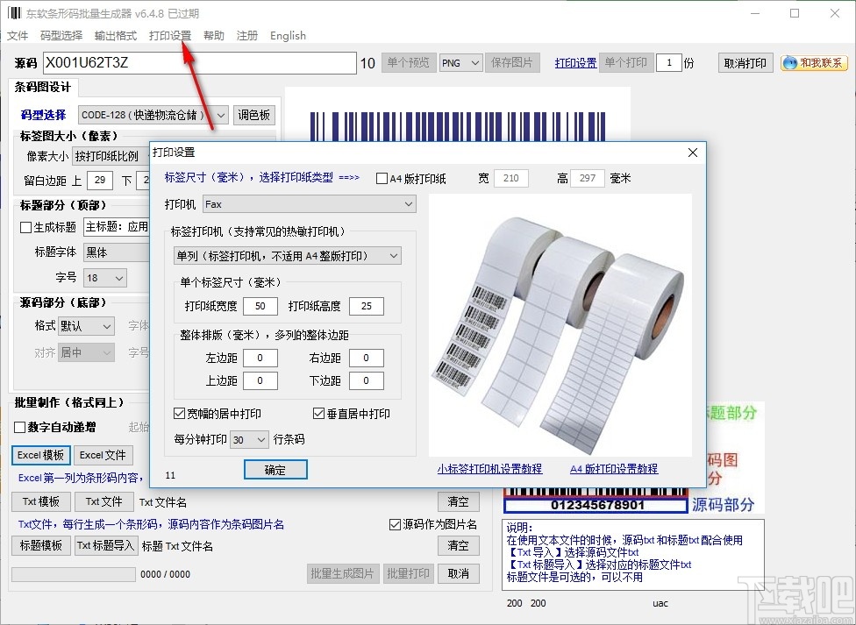Toggle the 垂直居中打印 vertical centering checkbox
This screenshot has width=856, height=625.
click(317, 413)
